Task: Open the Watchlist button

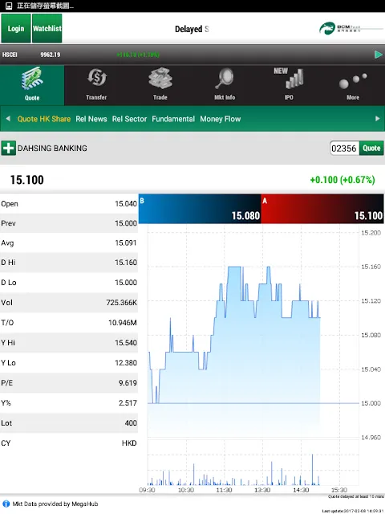Action: (x=47, y=29)
